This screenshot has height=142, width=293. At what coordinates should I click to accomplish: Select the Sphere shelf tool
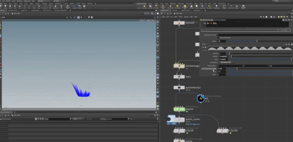click(x=5, y=6)
